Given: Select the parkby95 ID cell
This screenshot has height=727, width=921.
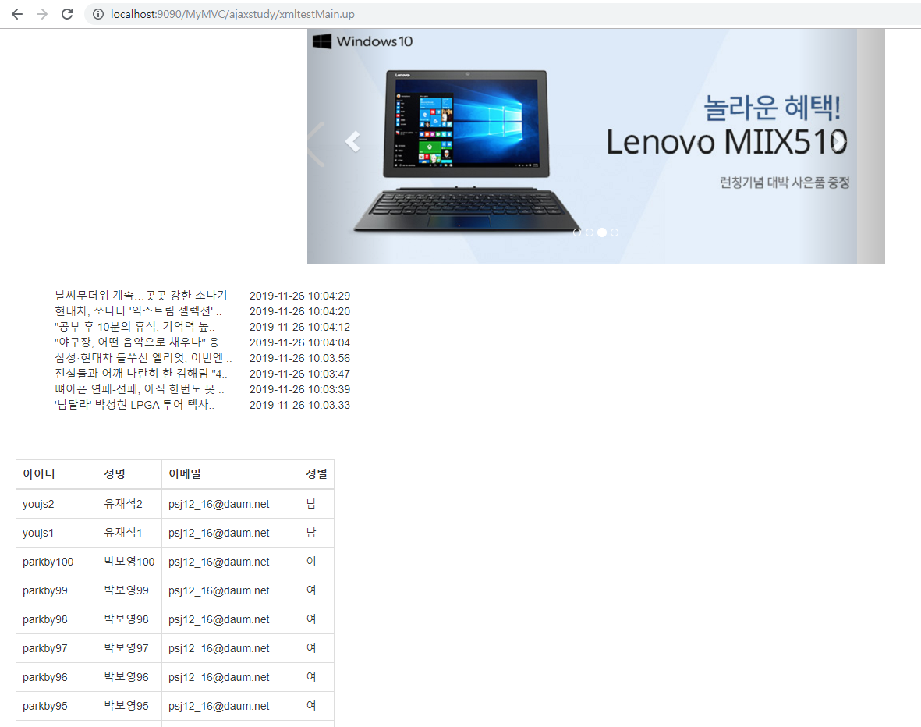Looking at the screenshot, I should click(56, 705).
